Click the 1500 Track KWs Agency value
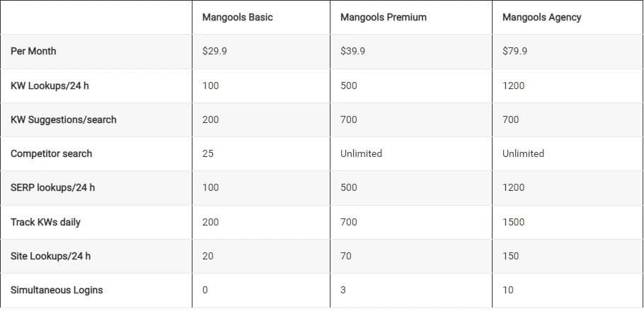Viewport: 644px width, 311px height. [x=513, y=222]
